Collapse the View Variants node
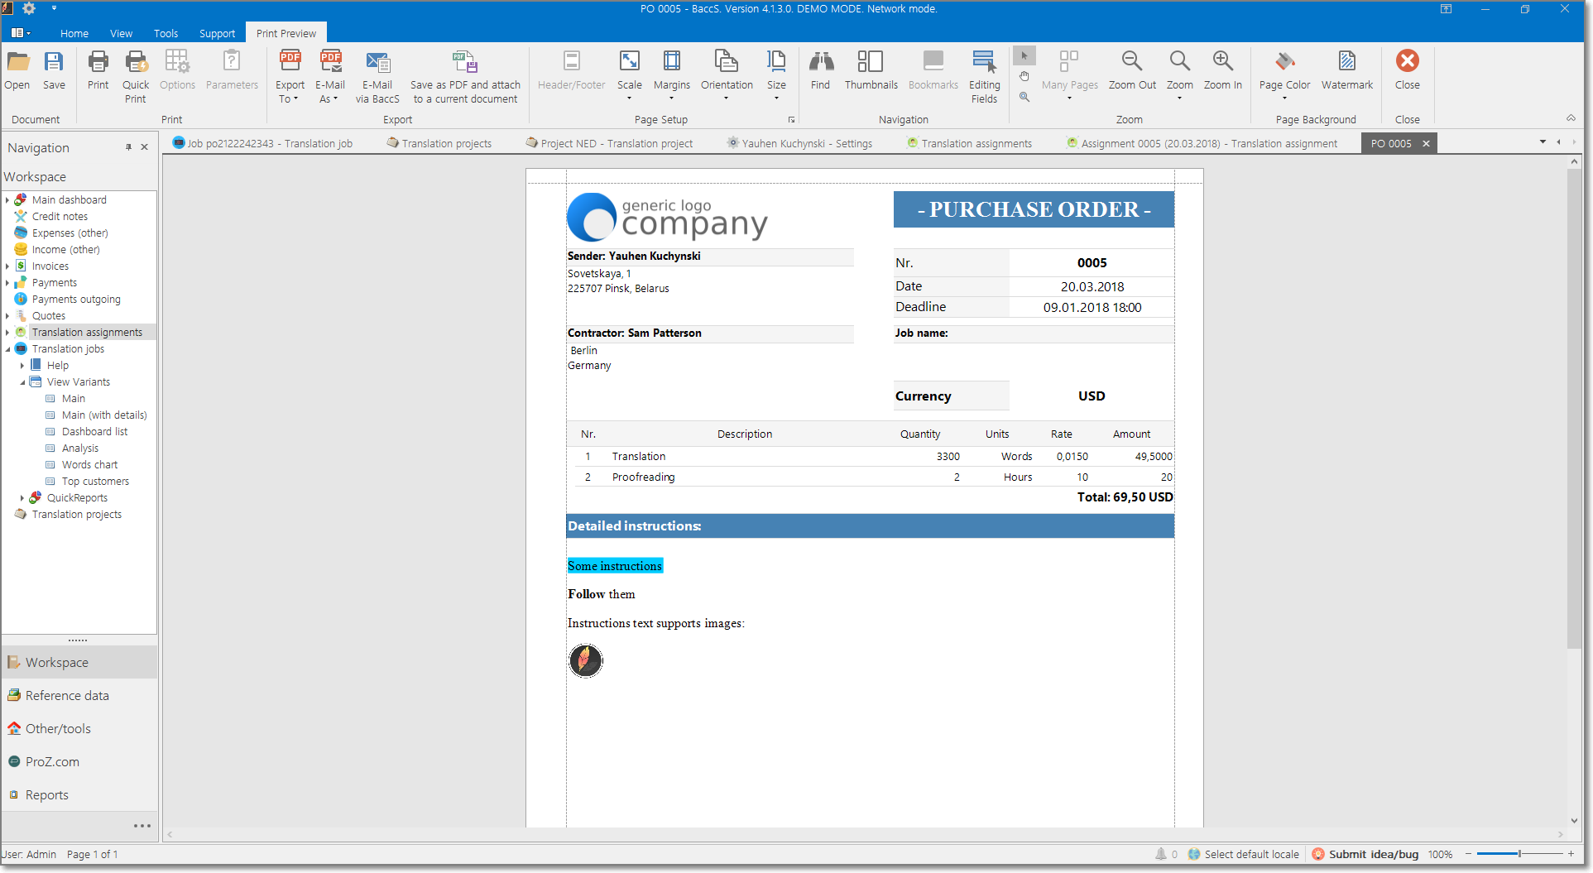 [x=22, y=382]
